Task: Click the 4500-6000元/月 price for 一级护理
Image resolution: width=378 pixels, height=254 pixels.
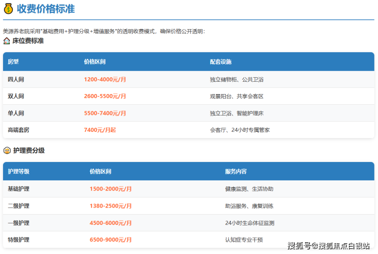Action: [110, 223]
